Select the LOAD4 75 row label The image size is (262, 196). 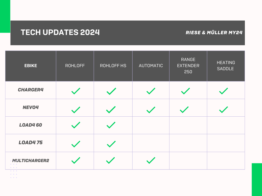31,142
